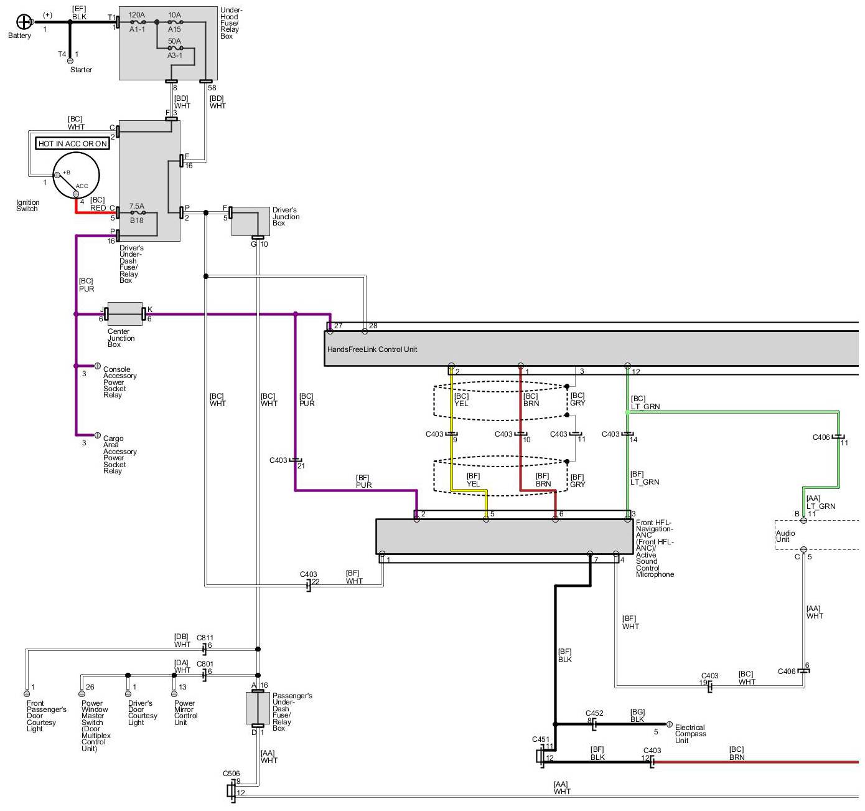Click the 50A A3-1 fuse symbol
The width and height of the screenshot is (865, 811).
click(x=175, y=47)
